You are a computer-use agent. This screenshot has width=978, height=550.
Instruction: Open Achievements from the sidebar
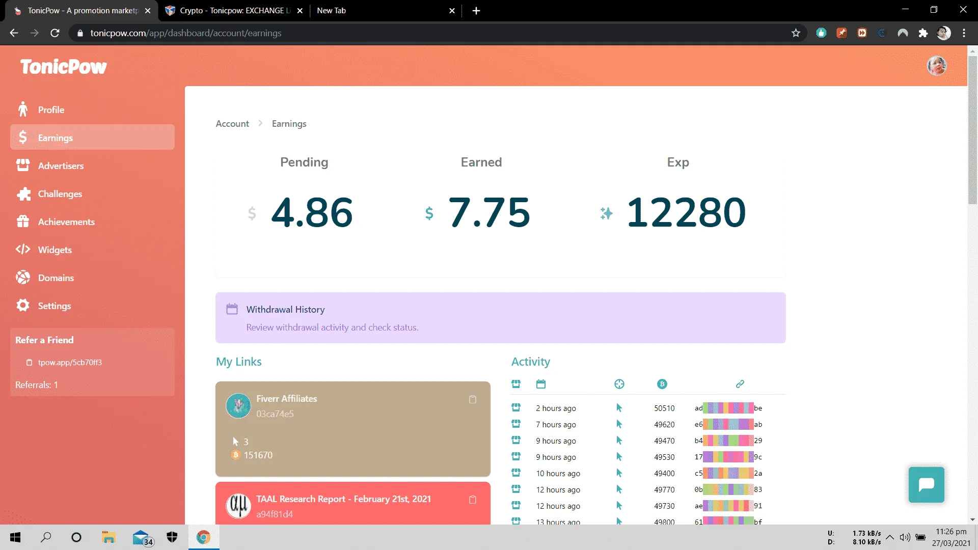[x=92, y=222]
